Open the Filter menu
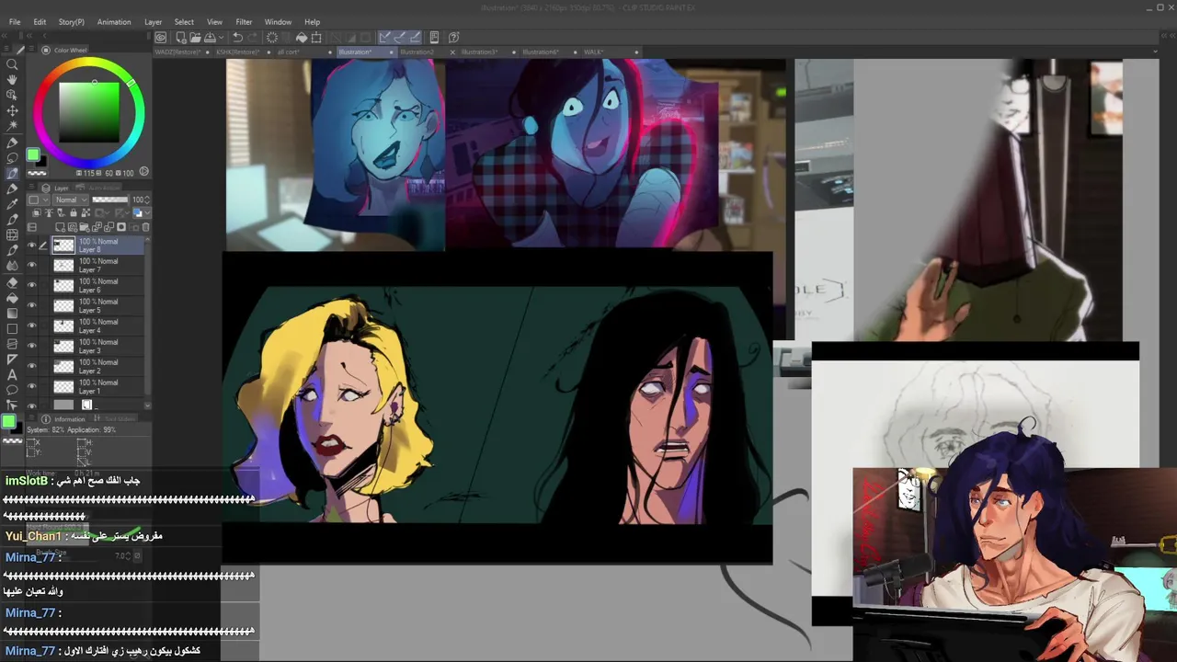Image resolution: width=1177 pixels, height=662 pixels. point(244,22)
